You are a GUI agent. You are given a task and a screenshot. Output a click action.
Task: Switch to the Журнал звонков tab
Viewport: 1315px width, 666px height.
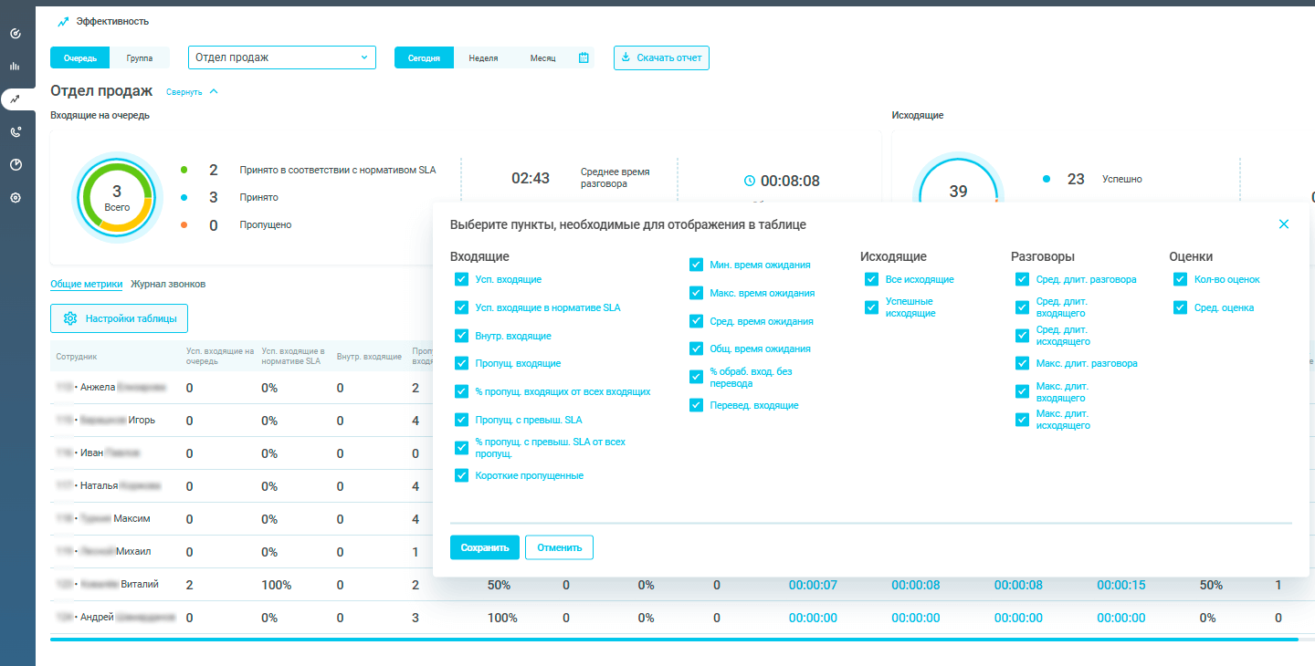pos(168,284)
